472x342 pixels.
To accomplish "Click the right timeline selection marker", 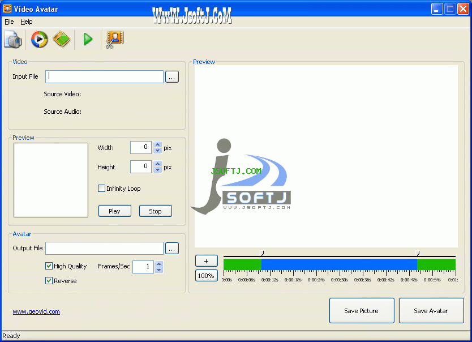I will click(418, 253).
